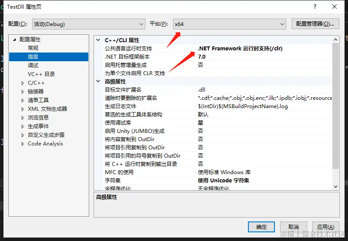Collapse the 高级属性 section chevron

(98, 81)
